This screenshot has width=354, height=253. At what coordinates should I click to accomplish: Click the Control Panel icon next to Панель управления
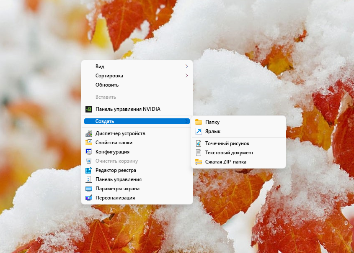point(89,179)
